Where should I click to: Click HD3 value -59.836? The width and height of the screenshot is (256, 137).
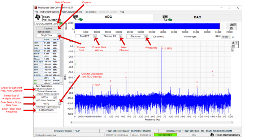(x=47, y=67)
